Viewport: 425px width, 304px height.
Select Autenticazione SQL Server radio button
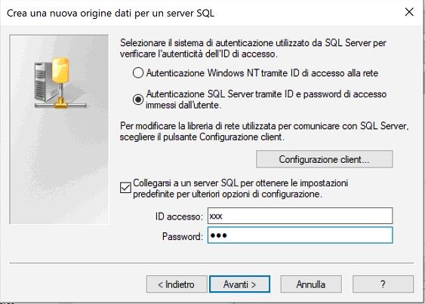(x=138, y=100)
